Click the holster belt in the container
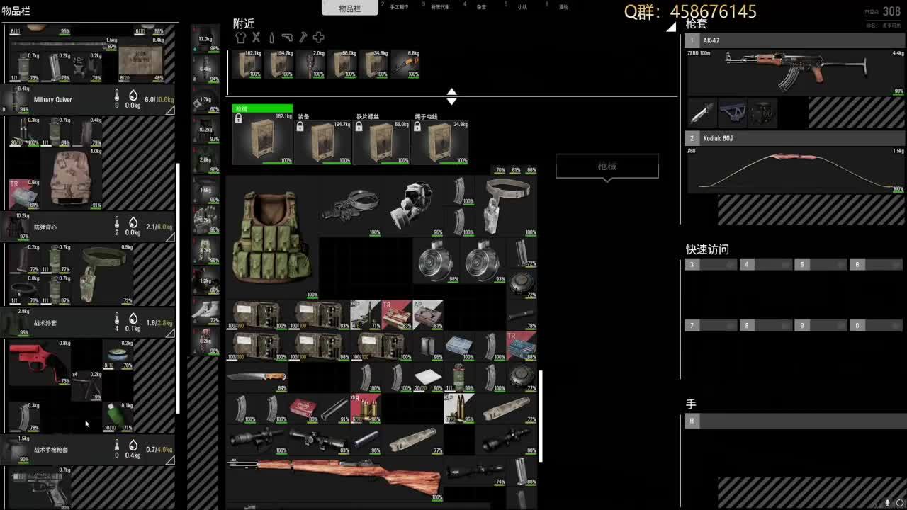This screenshot has width=907, height=510. click(507, 206)
